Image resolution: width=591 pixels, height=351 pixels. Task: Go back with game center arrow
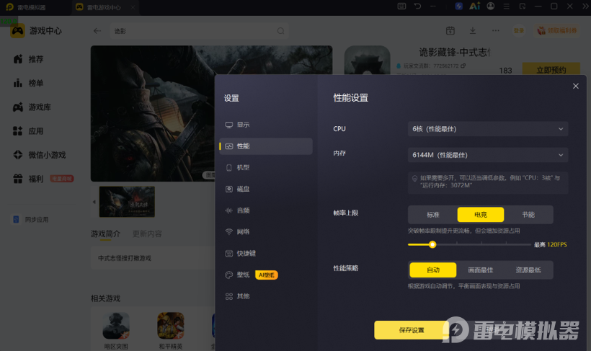click(97, 31)
